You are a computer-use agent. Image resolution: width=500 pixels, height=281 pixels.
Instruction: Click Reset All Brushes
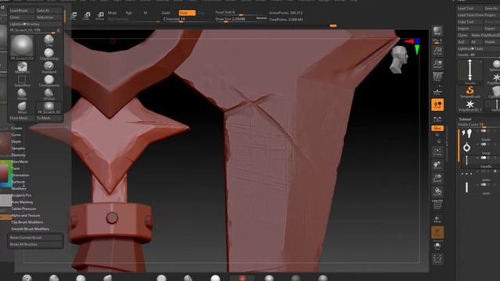coord(35,244)
